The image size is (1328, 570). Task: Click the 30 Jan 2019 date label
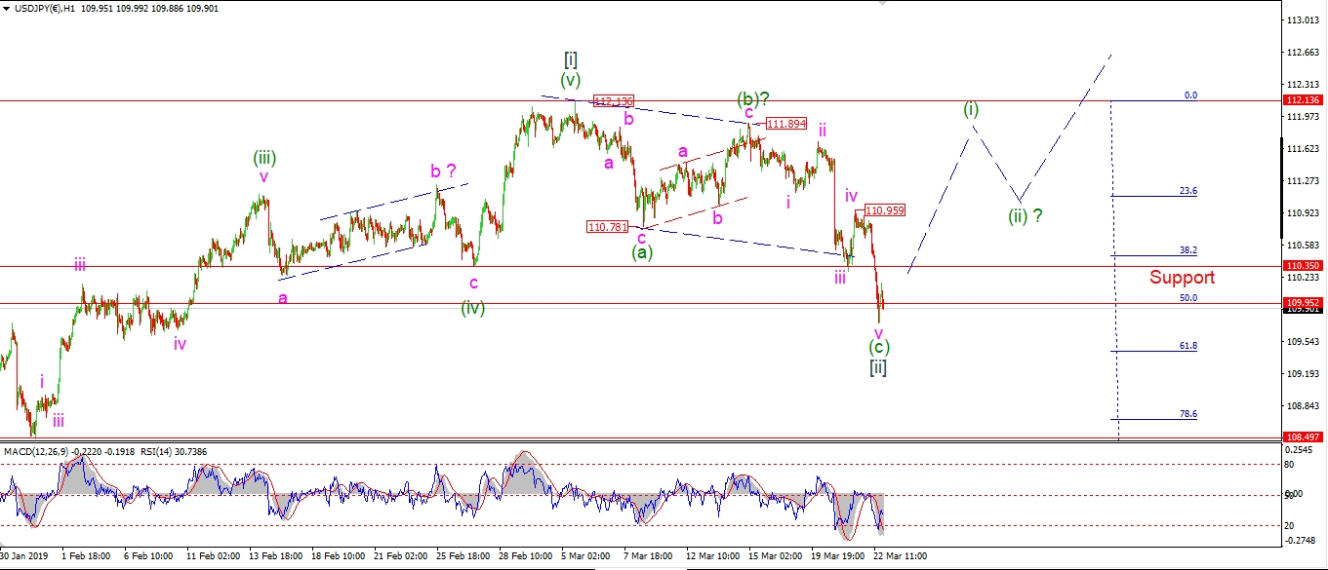[27, 555]
